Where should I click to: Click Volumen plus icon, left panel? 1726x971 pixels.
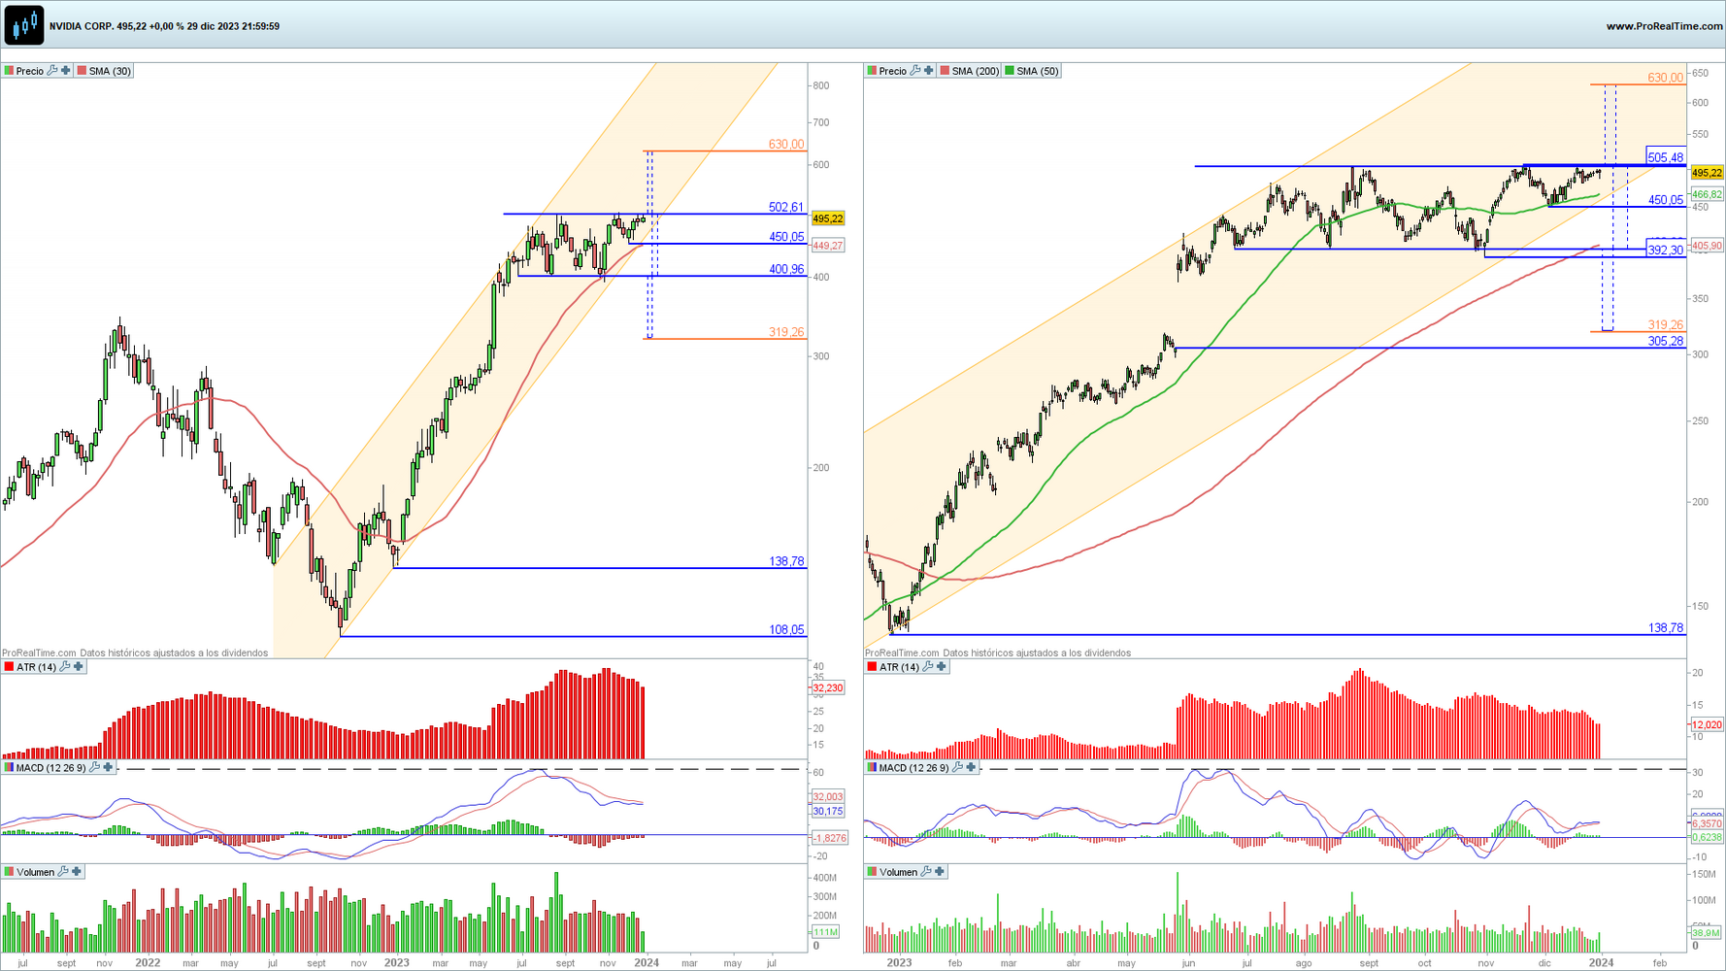tap(77, 872)
